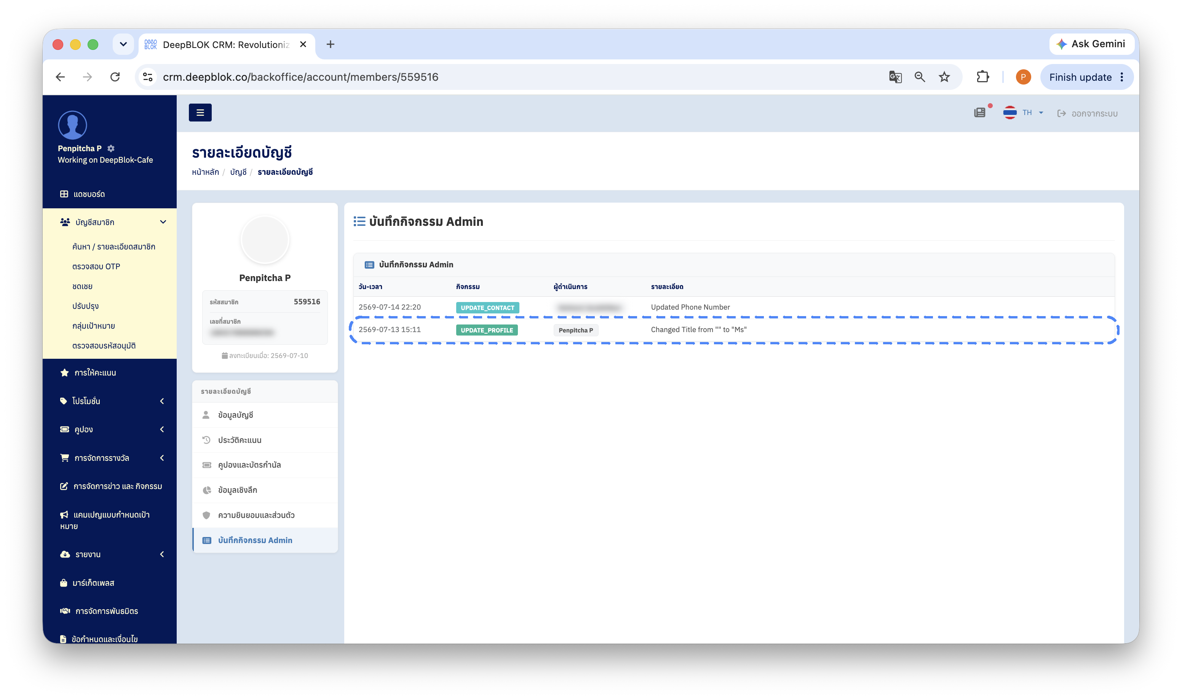Viewport: 1182px width, 700px height.
Task: Expand the คูปอง sidebar menu chevron
Action: click(x=162, y=429)
